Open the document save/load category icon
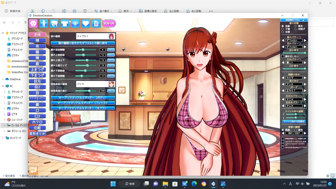The height and width of the screenshot is (189, 336). 96,23
